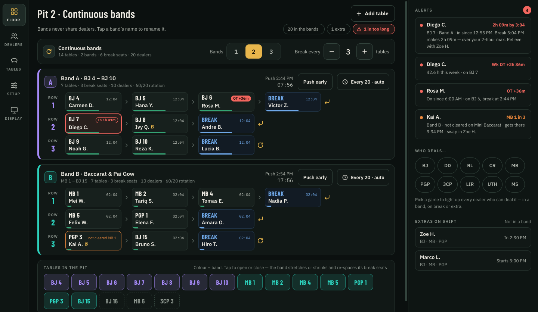Screen dimensions: 538x312
Task: Highlight dealers who deal PGP
Action: [425, 184]
